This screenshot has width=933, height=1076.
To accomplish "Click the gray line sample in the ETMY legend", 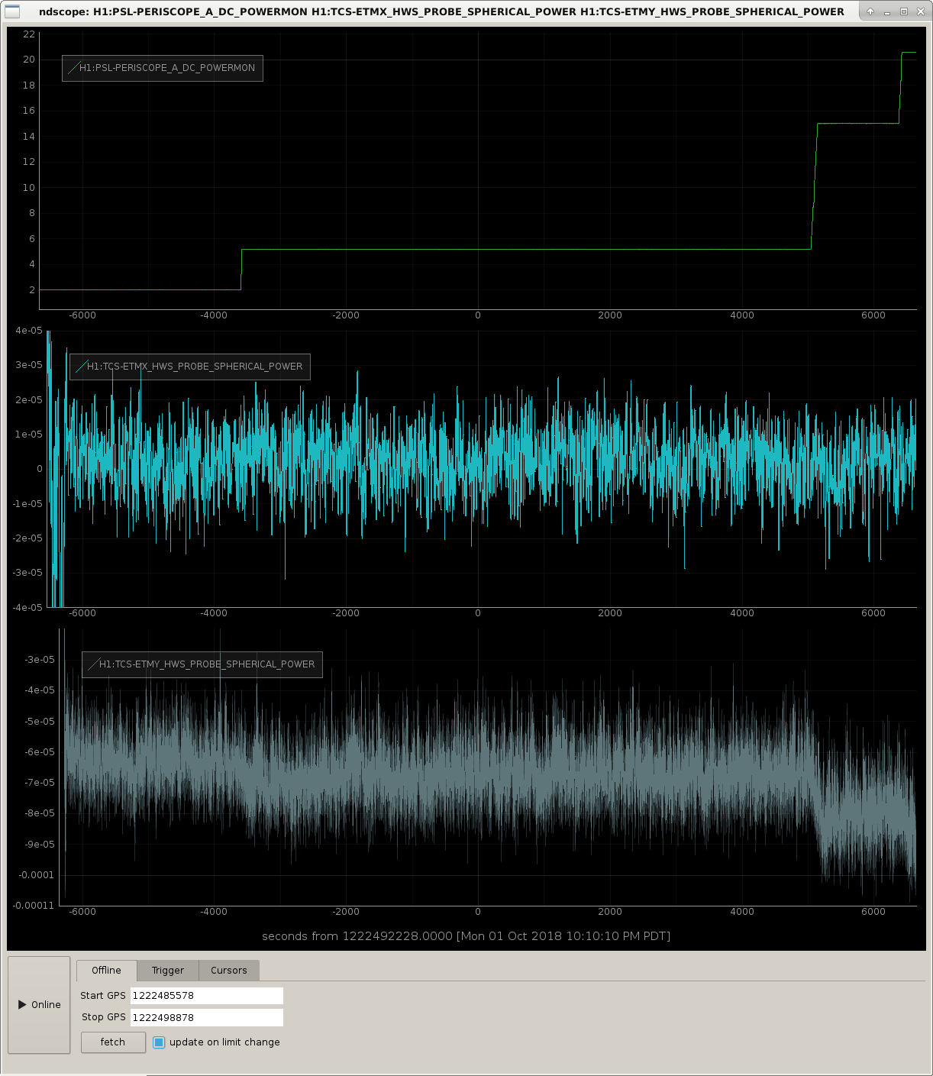I will tap(92, 664).
